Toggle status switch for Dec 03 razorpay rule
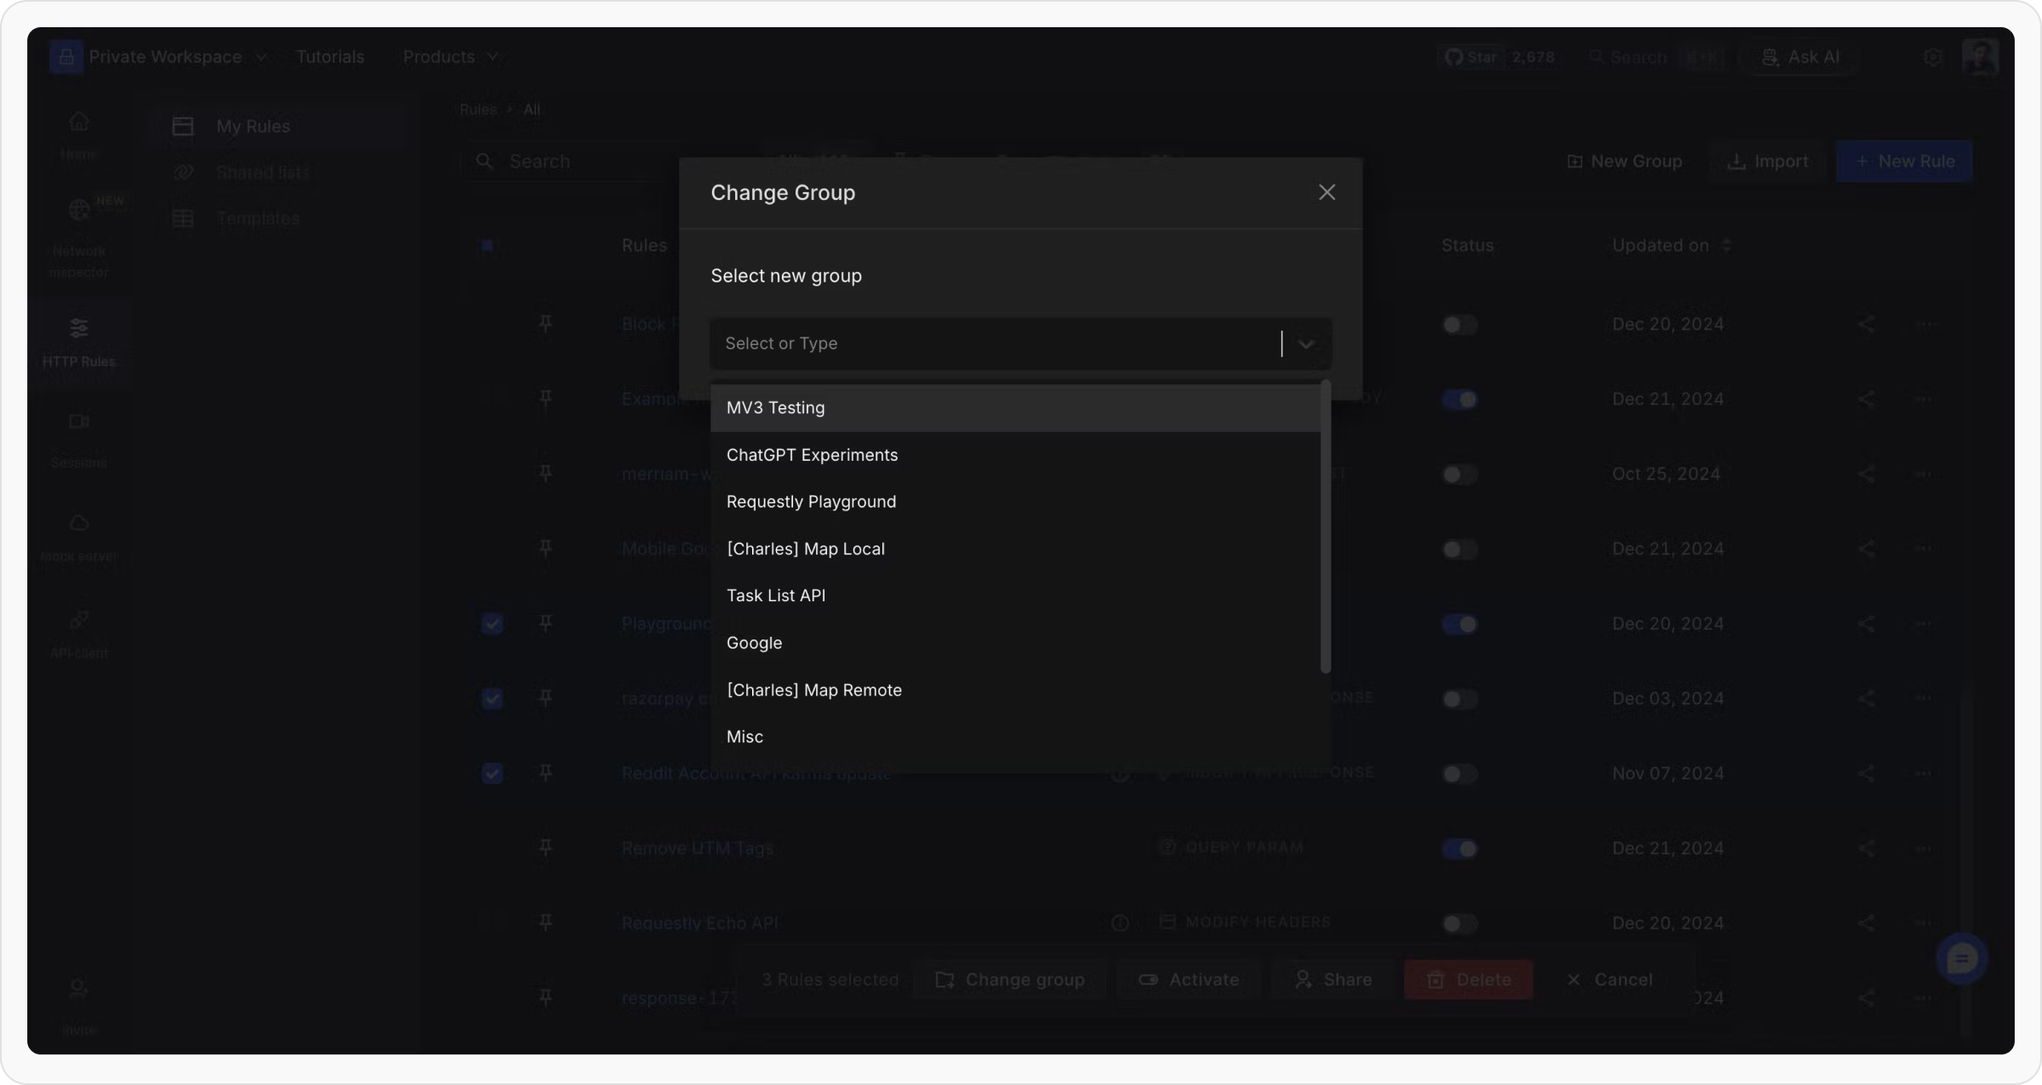Screen dimensions: 2042x1085 point(1460,699)
